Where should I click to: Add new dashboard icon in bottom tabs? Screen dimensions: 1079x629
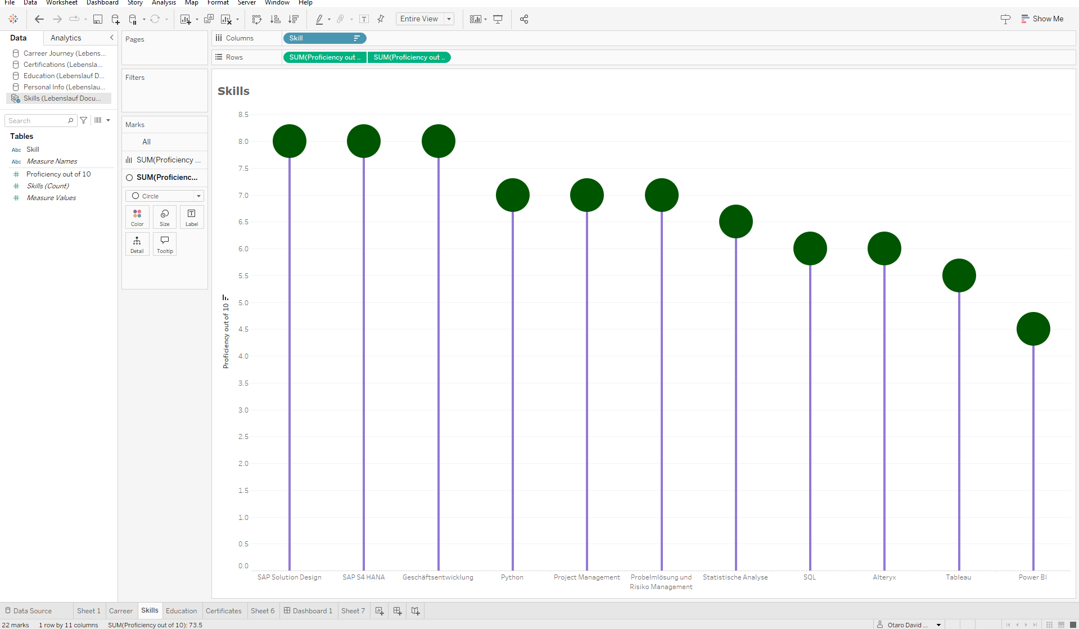(x=398, y=611)
